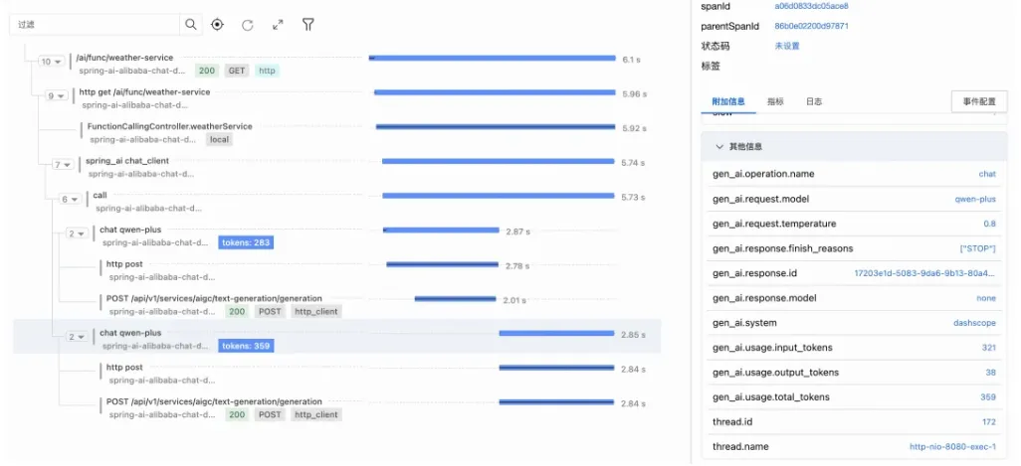Collapse the node with 10 children
Viewport: 1021px width, 466px height.
(x=52, y=62)
